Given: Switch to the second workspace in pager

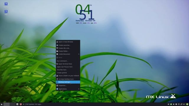Looking at the screenshot, I should click(12, 104).
